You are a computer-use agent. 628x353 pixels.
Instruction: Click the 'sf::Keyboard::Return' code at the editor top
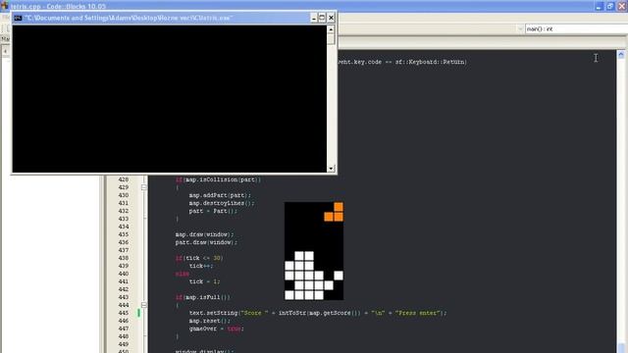tap(431, 62)
